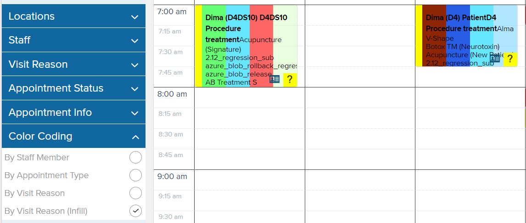Select By Appointment Type color coding
Viewport: 526px width, 223px height.
[x=135, y=175]
